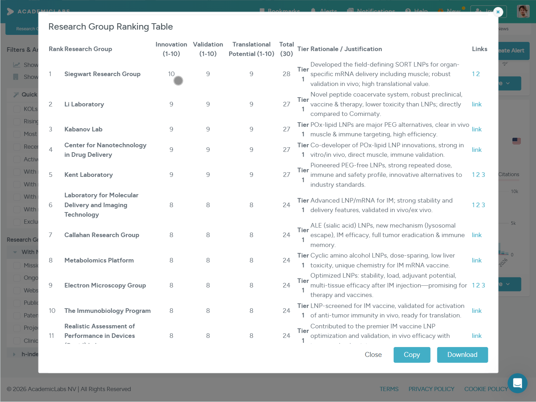The height and width of the screenshot is (402, 536).
Task: Enable the Missi... research group checkbox
Action: point(17,265)
